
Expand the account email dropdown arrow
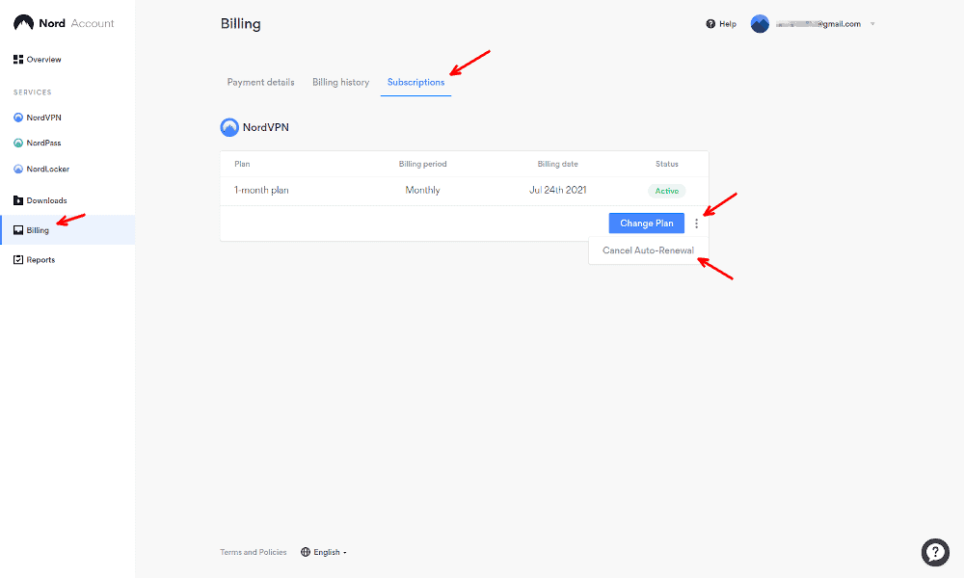[x=872, y=24]
